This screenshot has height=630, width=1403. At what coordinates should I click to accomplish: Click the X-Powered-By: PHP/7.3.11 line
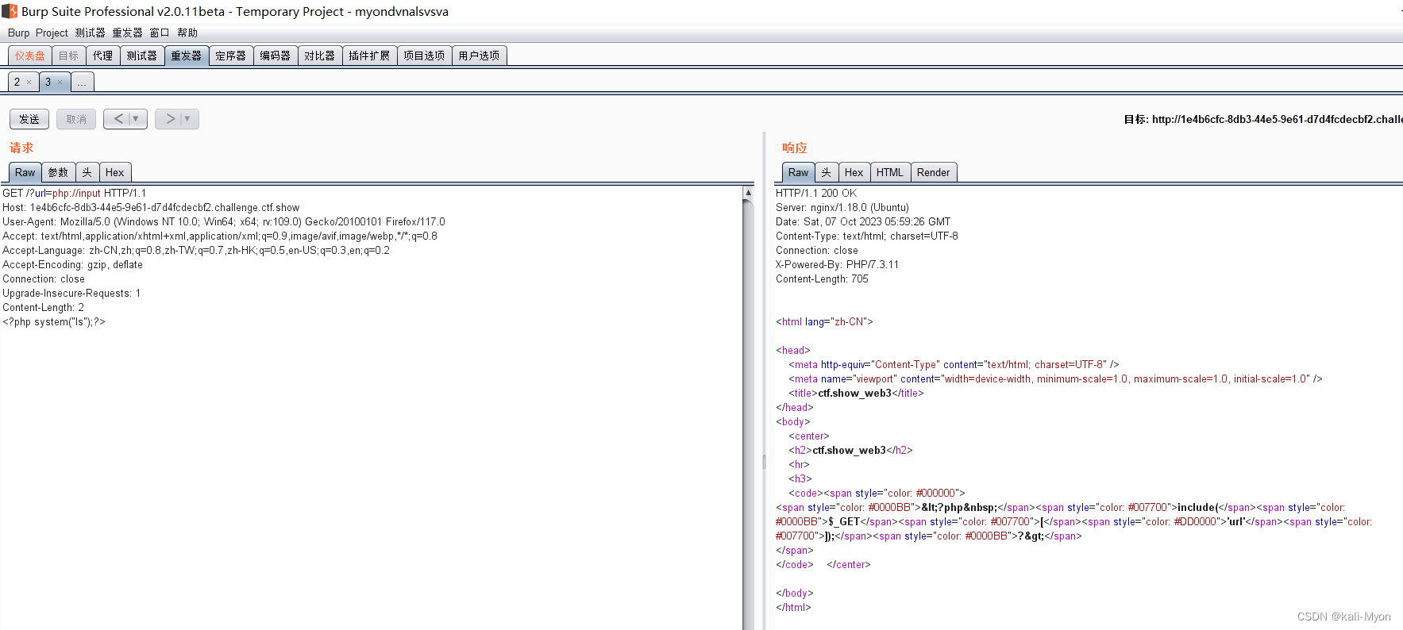[838, 264]
